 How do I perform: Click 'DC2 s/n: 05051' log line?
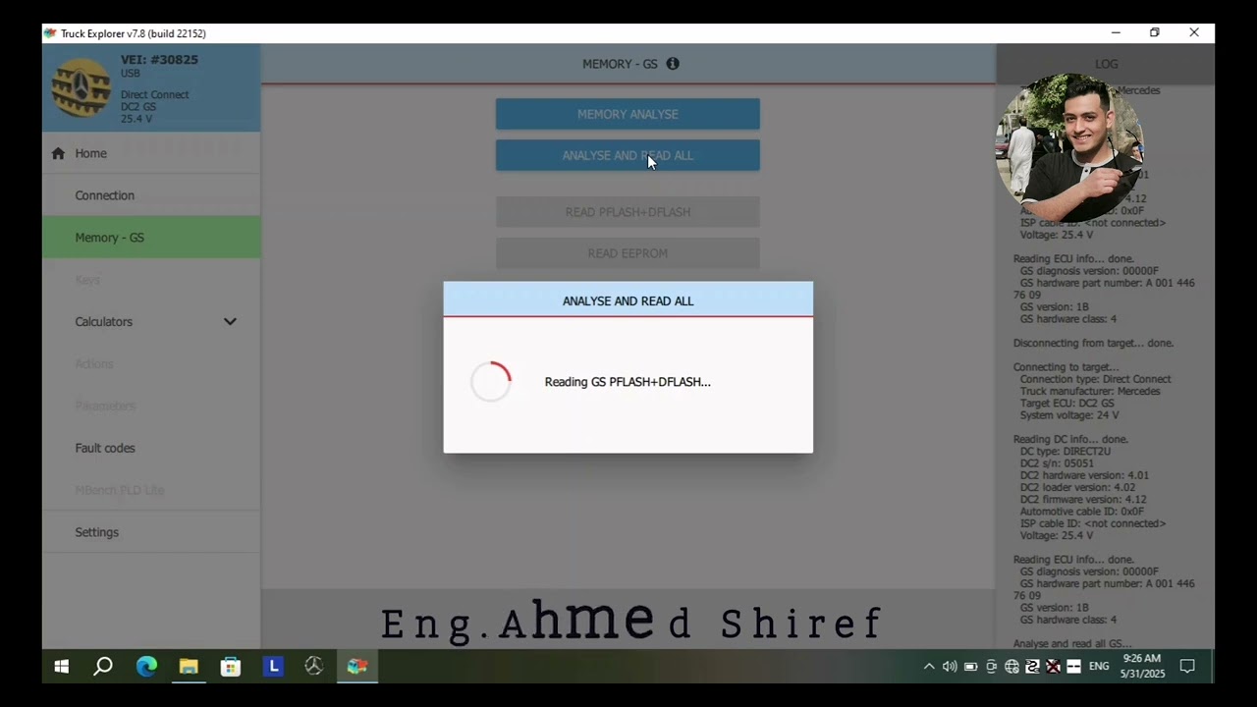1057,463
